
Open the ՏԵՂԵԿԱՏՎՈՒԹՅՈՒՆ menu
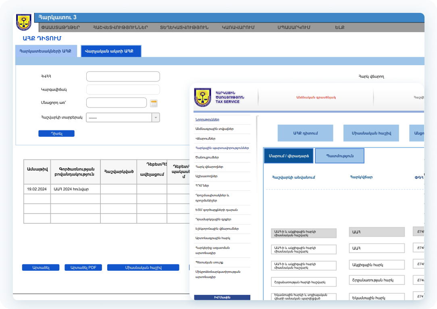184,28
